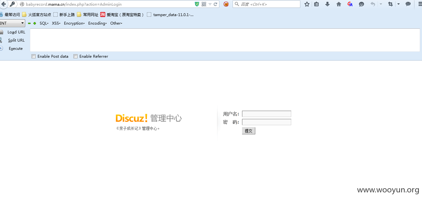Click the dark speech bubble icon
Screen dimensions: 422x199
coord(408,4)
